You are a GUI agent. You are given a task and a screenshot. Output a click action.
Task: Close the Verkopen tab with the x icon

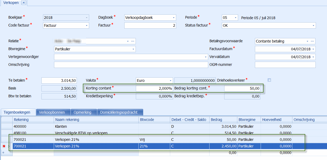coord(24,3)
